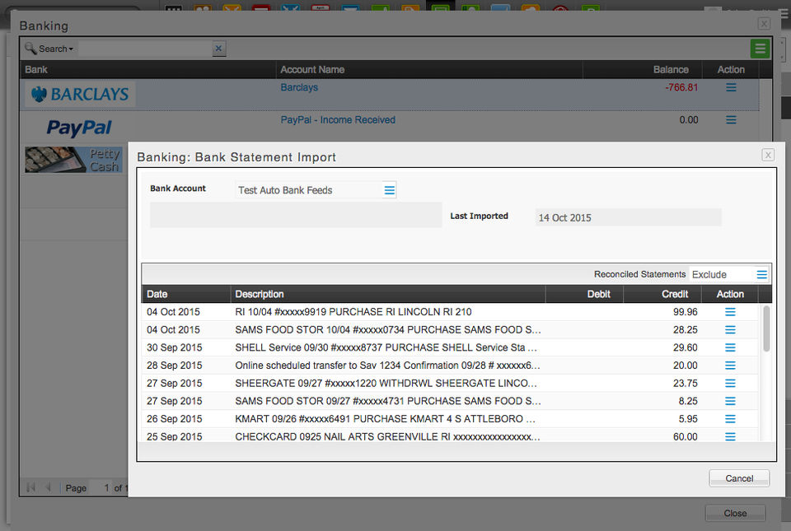Open Reconciled Statements Exclude dropdown
791x531 pixels.
pos(761,275)
